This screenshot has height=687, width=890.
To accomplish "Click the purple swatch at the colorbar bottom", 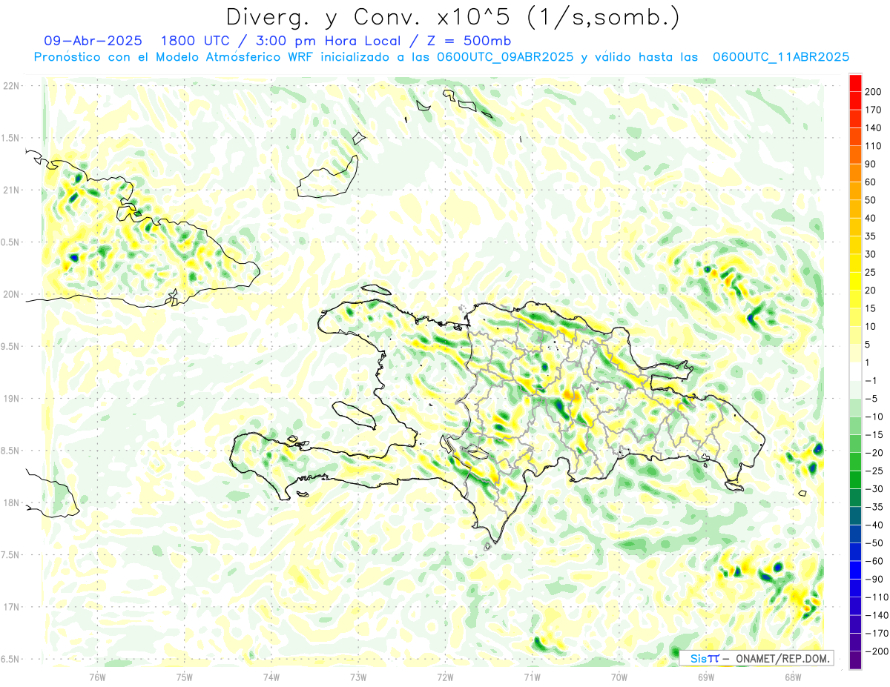I will coord(855,660).
